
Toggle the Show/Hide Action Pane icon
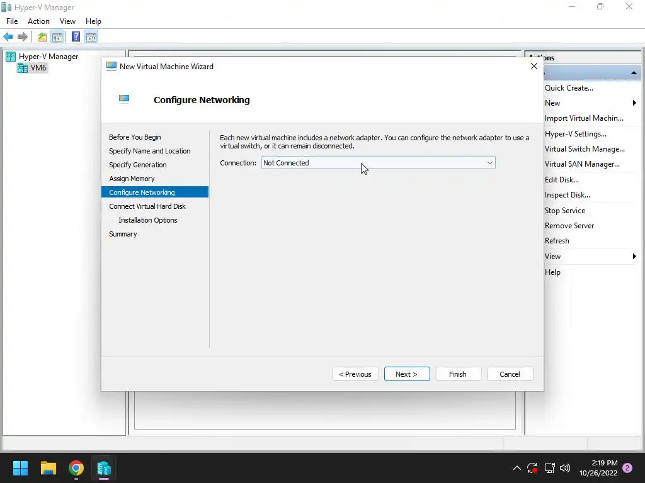click(91, 37)
